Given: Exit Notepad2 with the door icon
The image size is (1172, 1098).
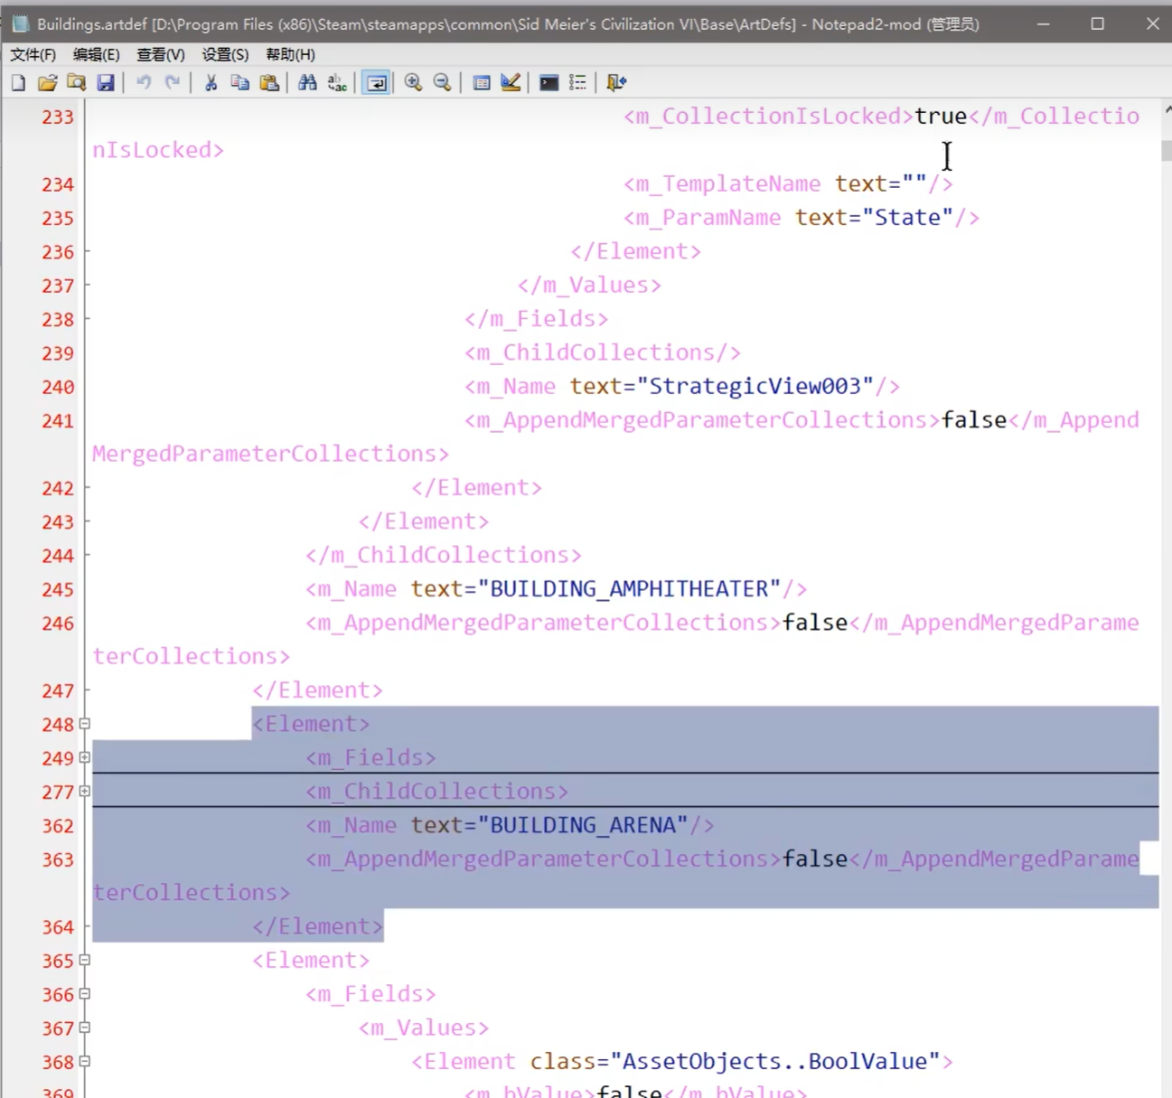Looking at the screenshot, I should click(616, 83).
